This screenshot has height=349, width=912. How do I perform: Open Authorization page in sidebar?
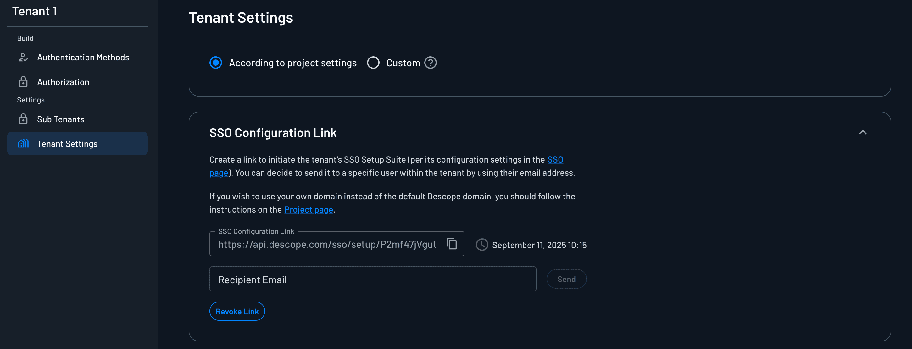[63, 82]
